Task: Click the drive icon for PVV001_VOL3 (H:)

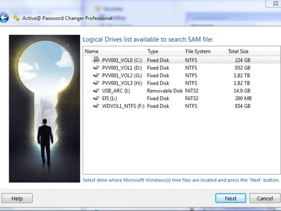Action: tap(96, 83)
